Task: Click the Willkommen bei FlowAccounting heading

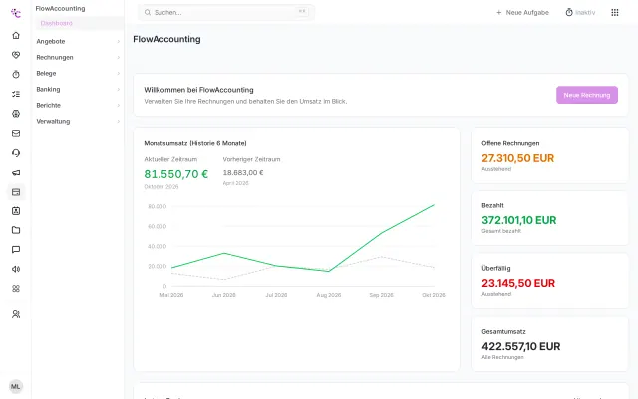Action: point(198,90)
